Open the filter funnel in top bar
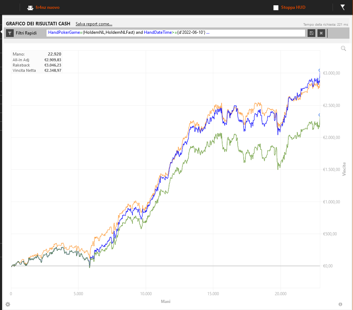The height and width of the screenshot is (310, 353). coord(343,7)
